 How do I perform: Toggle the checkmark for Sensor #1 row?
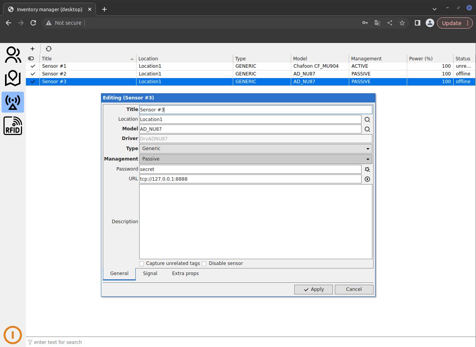point(32,66)
